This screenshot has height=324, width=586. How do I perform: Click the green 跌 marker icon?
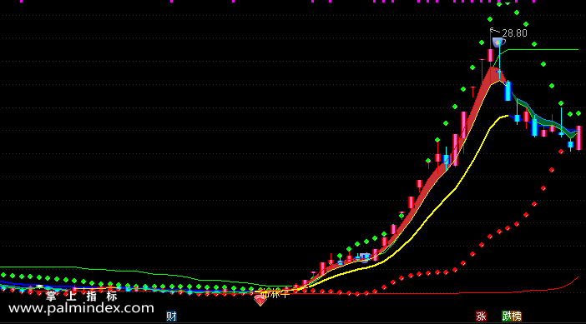tap(507, 317)
